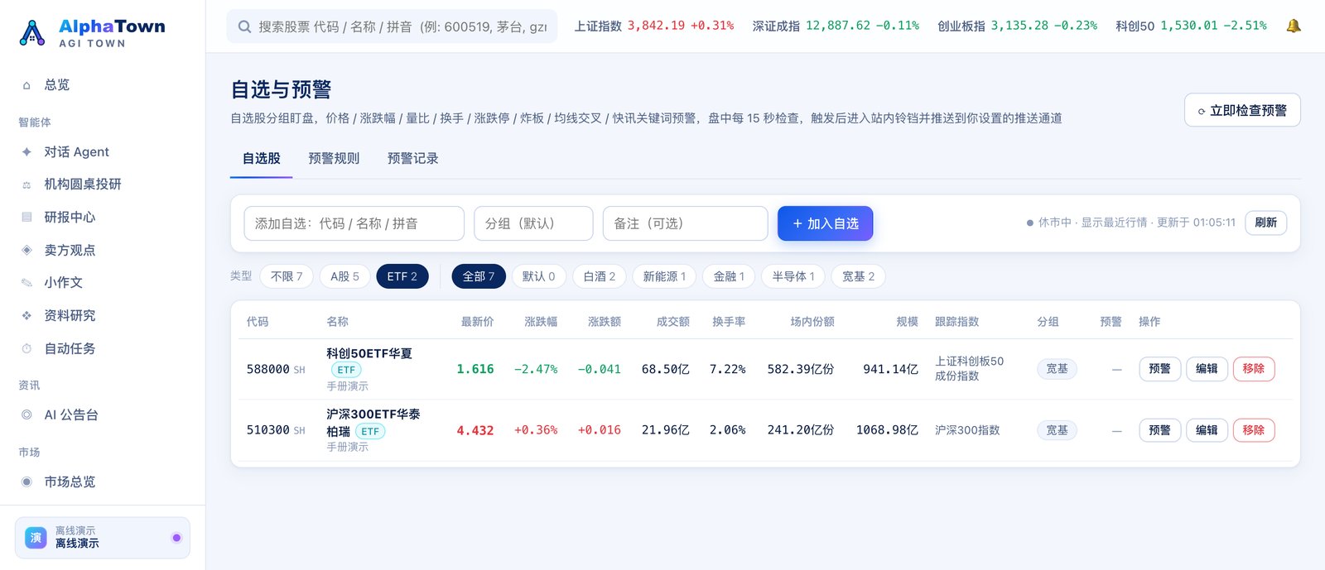Open 小作文 section
The width and height of the screenshot is (1325, 570).
pyautogui.click(x=103, y=283)
